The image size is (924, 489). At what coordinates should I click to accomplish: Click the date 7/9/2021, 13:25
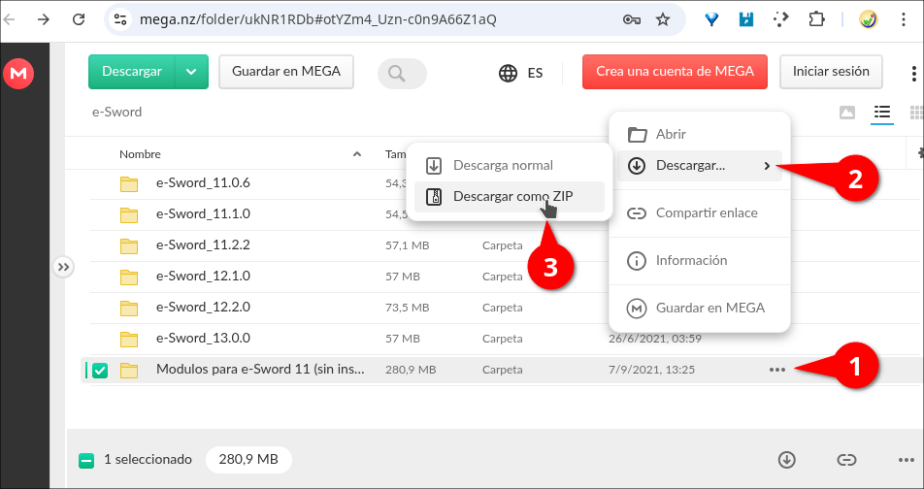[651, 370]
